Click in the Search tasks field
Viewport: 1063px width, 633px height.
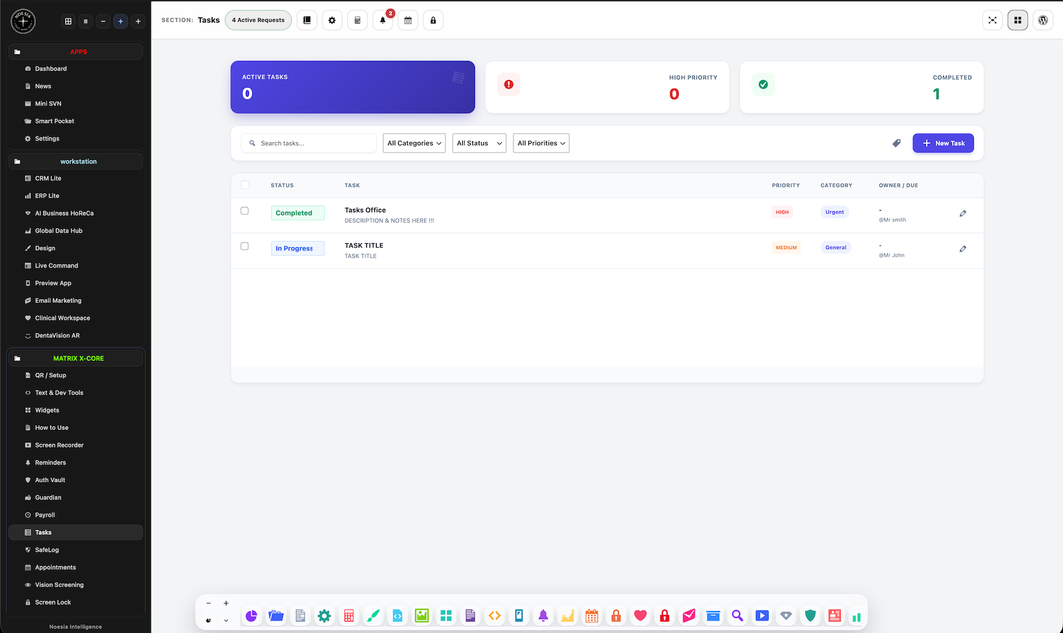[309, 143]
